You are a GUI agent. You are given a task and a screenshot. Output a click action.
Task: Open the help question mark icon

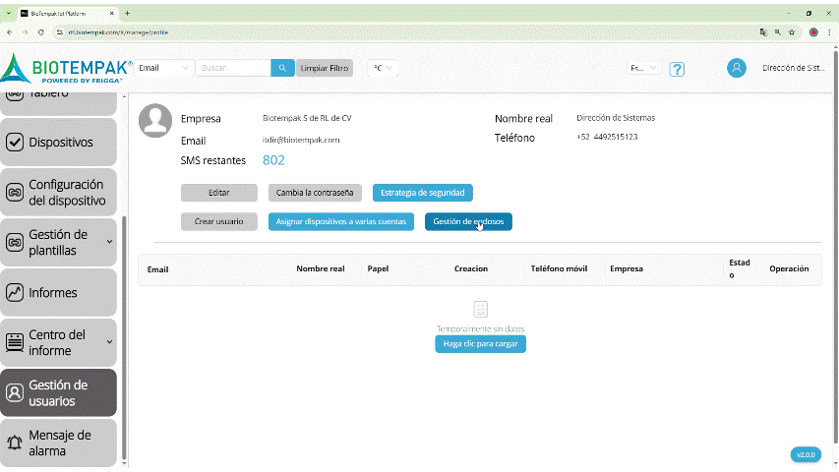677,69
